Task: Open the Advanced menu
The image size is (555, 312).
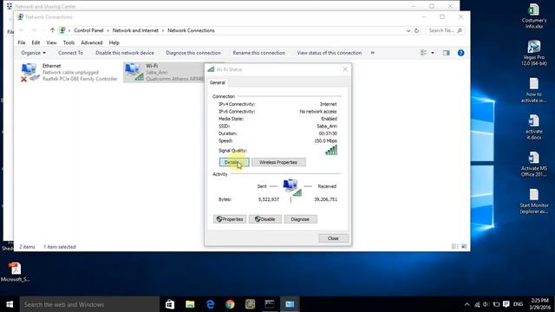Action: pos(92,42)
